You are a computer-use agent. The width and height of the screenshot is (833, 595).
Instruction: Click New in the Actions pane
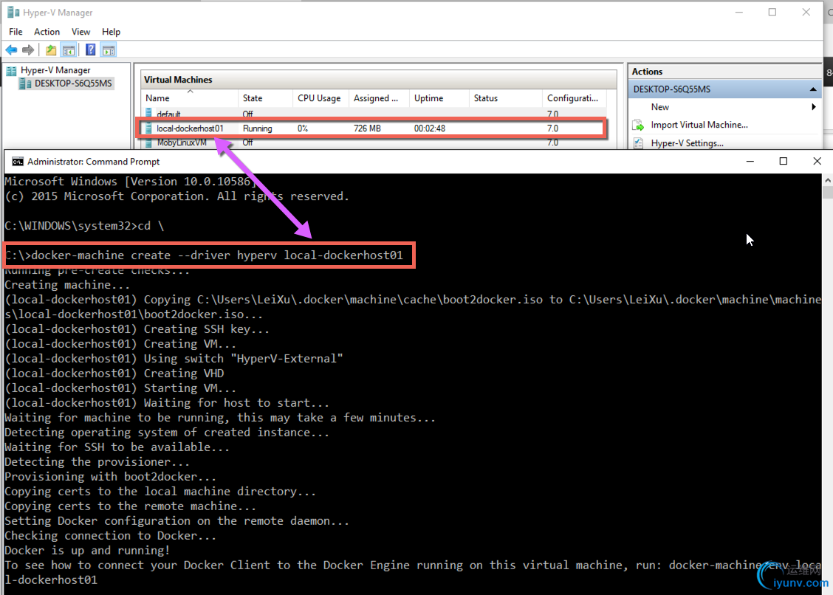pos(659,107)
